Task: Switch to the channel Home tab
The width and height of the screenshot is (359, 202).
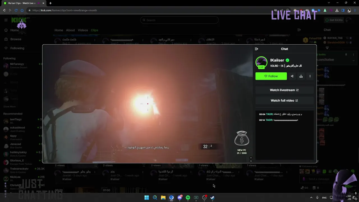Action: (59, 30)
